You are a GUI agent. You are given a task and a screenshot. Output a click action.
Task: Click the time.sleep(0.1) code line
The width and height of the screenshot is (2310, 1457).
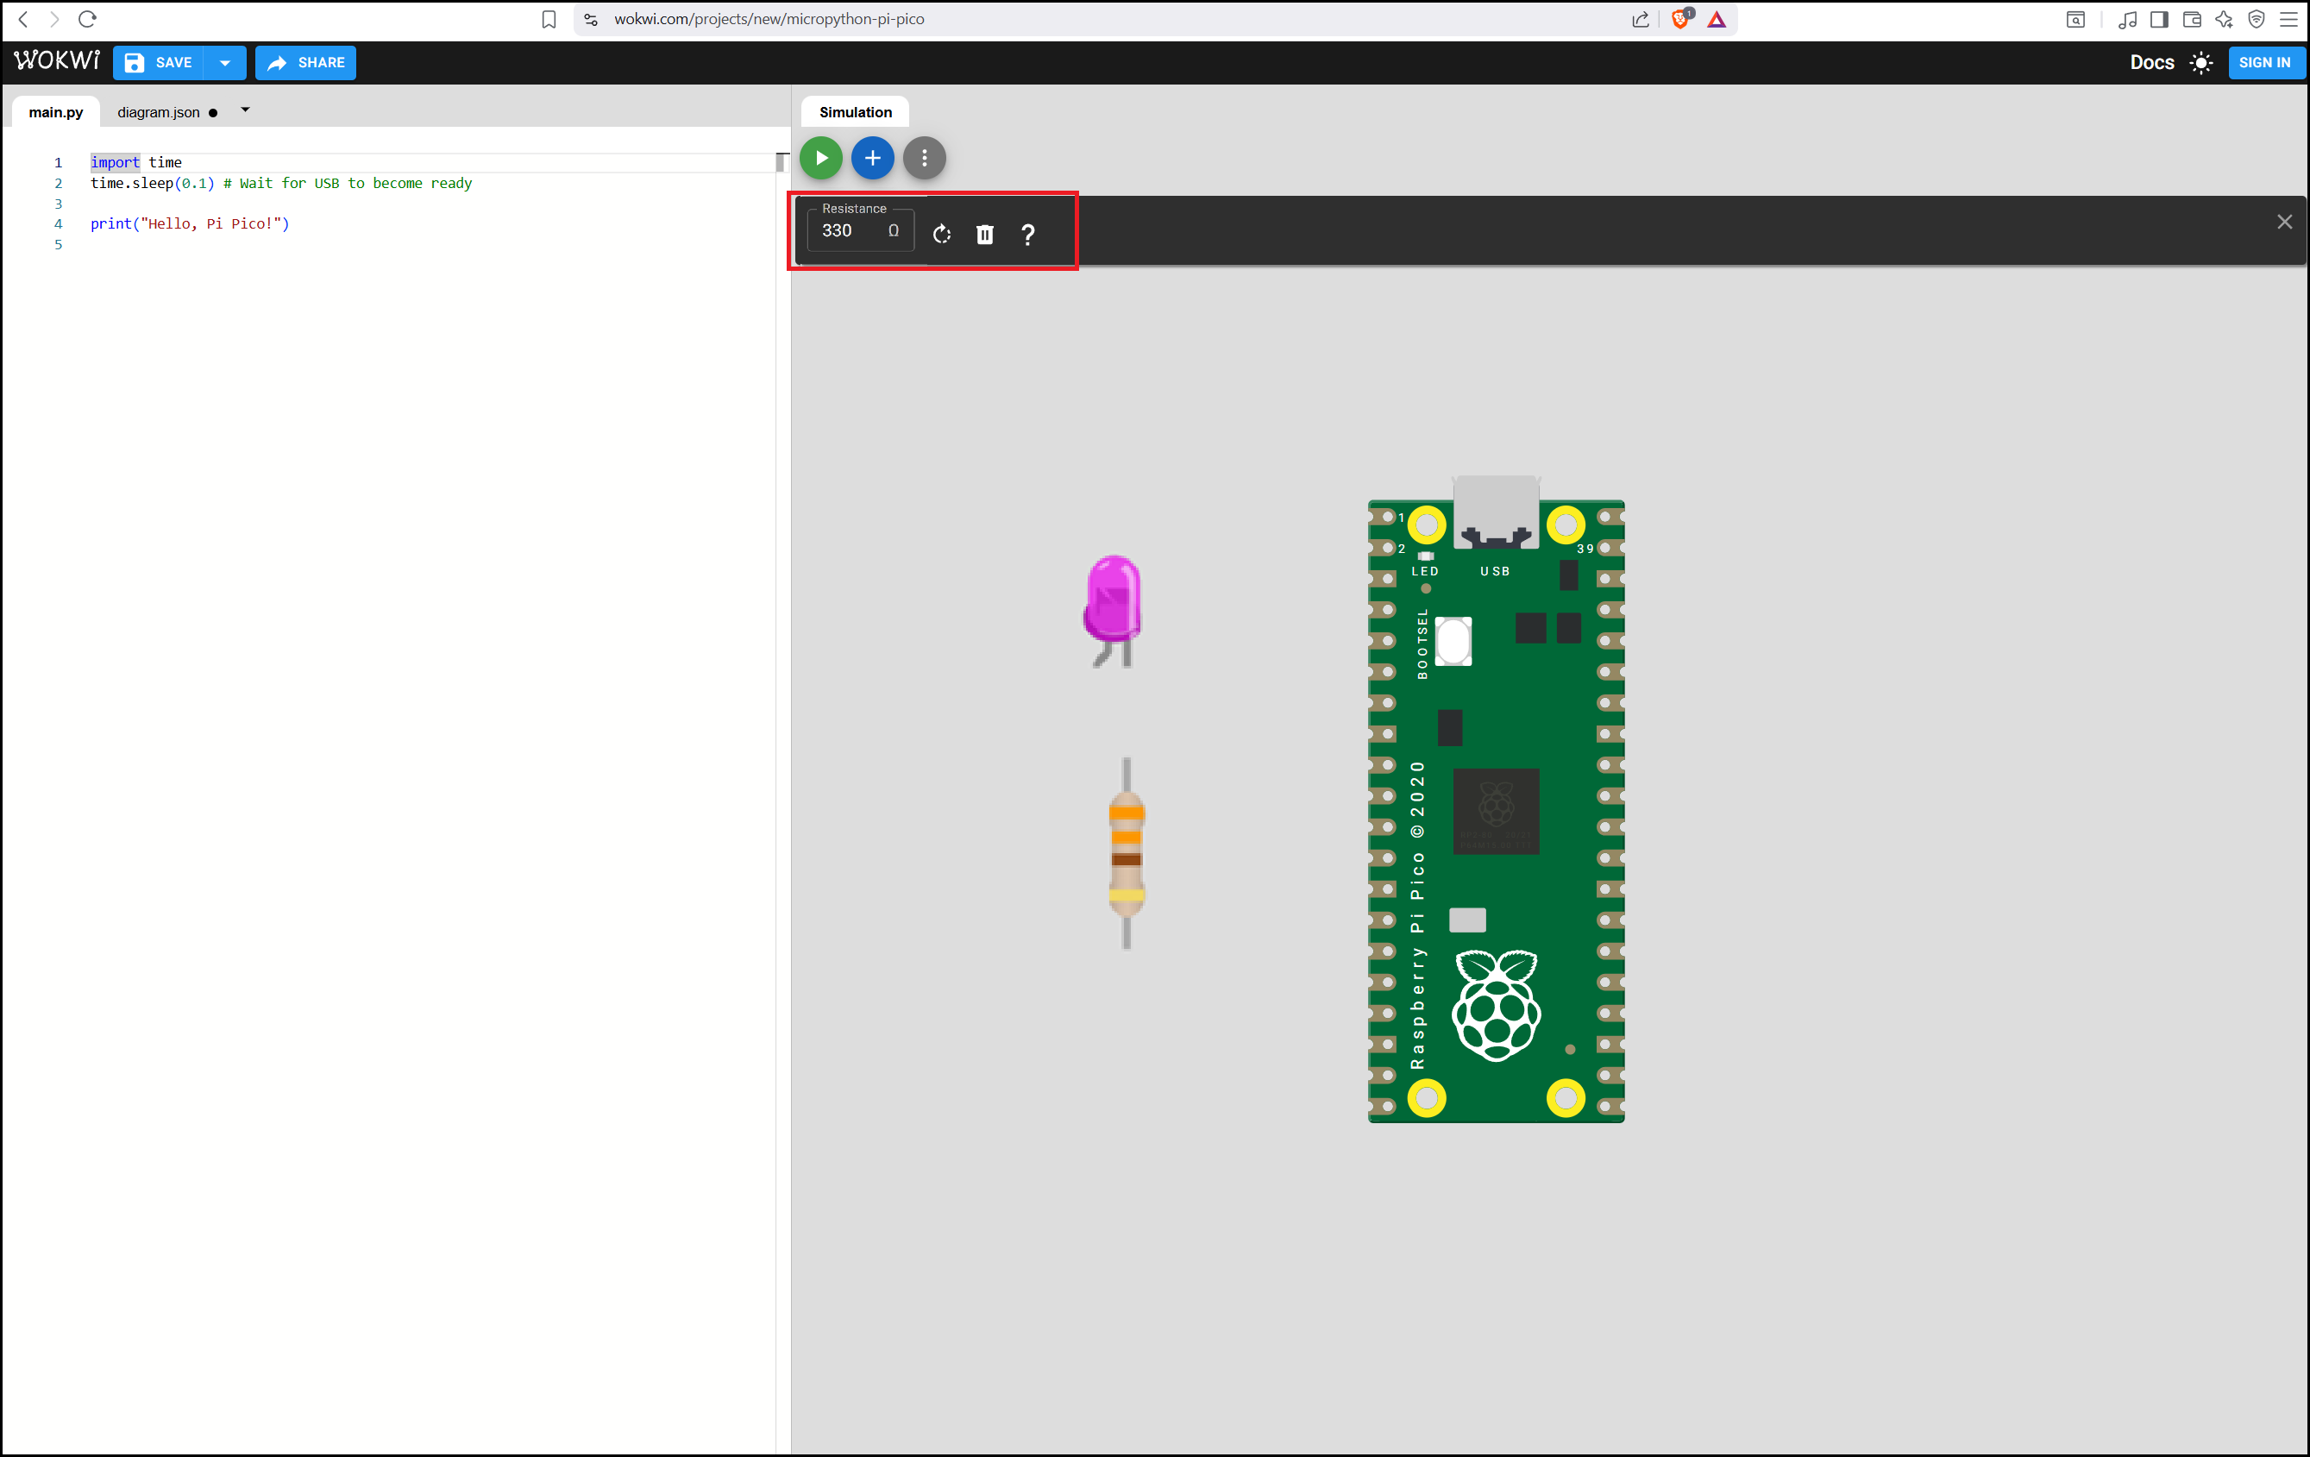click(281, 183)
